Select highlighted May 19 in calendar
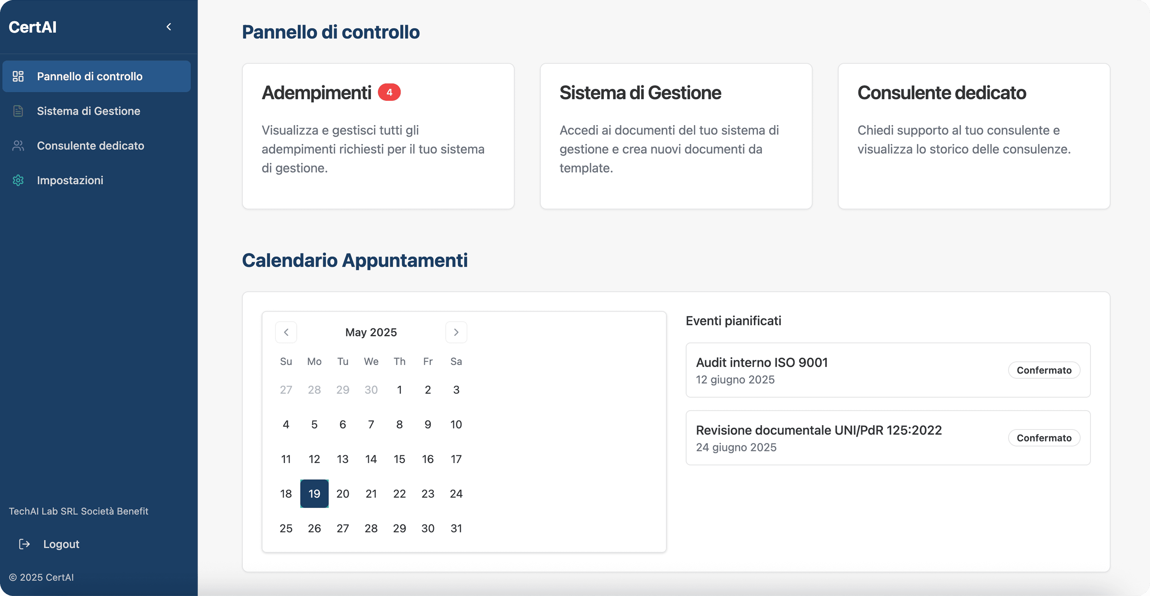Viewport: 1150px width, 596px height. tap(314, 494)
